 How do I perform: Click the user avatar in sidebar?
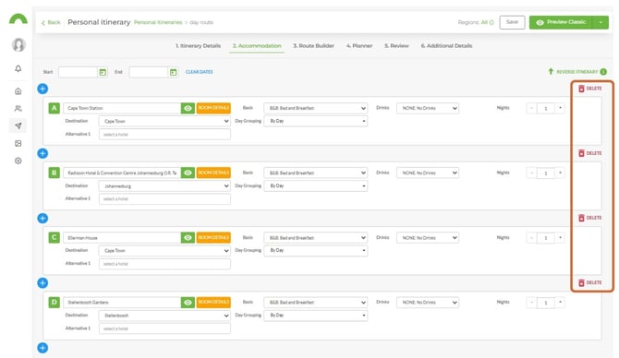pos(18,45)
